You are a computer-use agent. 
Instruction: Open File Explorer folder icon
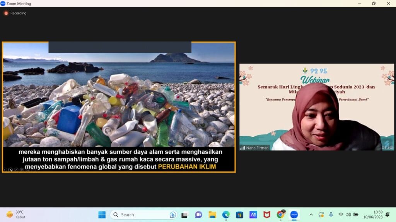(x=212, y=215)
